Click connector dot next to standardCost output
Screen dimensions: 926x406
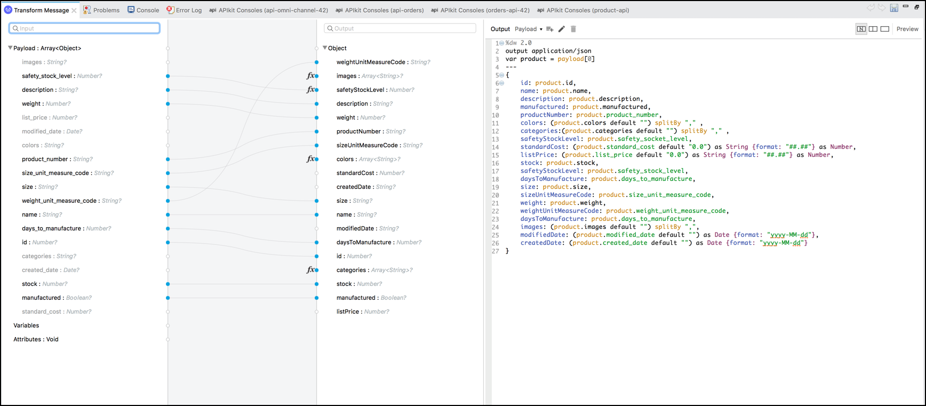(x=316, y=173)
